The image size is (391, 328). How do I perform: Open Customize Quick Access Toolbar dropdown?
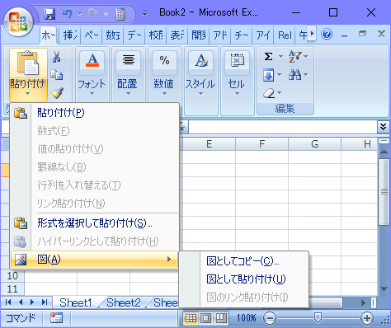(144, 13)
